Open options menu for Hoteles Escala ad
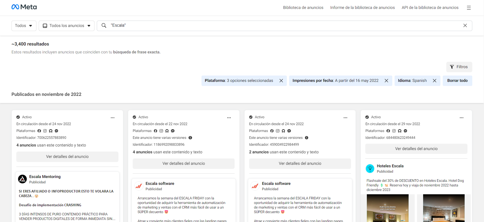This screenshot has height=222, width=484. pyautogui.click(x=462, y=118)
